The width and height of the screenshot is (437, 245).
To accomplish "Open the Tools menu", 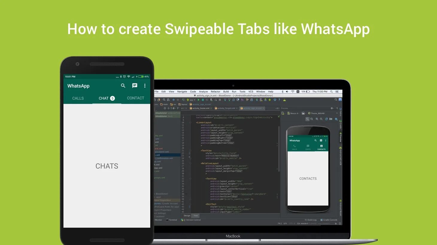I will (x=242, y=92).
